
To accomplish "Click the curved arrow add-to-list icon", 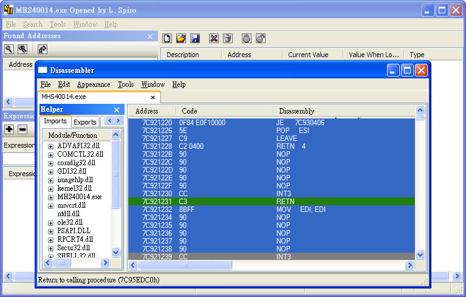I will pos(43,49).
